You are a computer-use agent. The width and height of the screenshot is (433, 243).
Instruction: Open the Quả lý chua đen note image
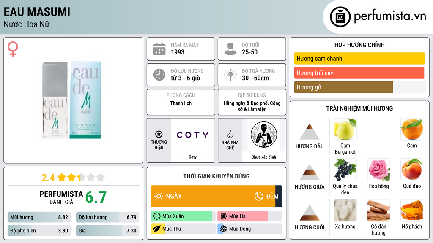click(x=345, y=170)
